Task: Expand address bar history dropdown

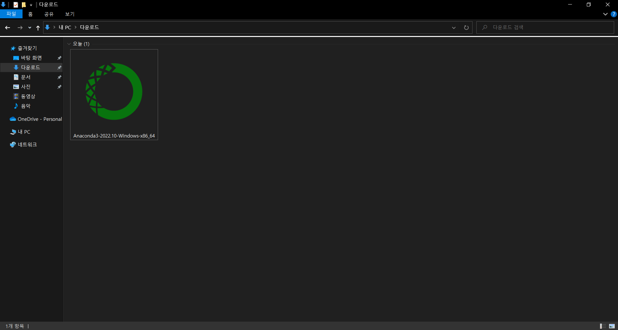Action: (x=454, y=28)
